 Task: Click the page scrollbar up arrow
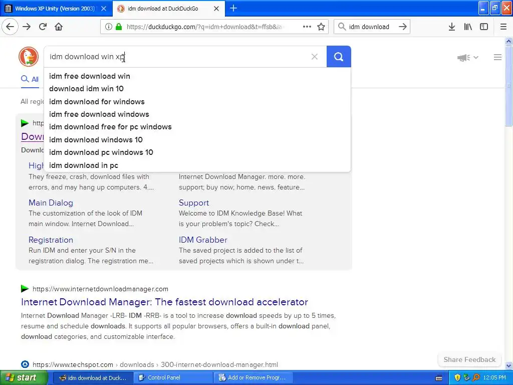pos(508,42)
